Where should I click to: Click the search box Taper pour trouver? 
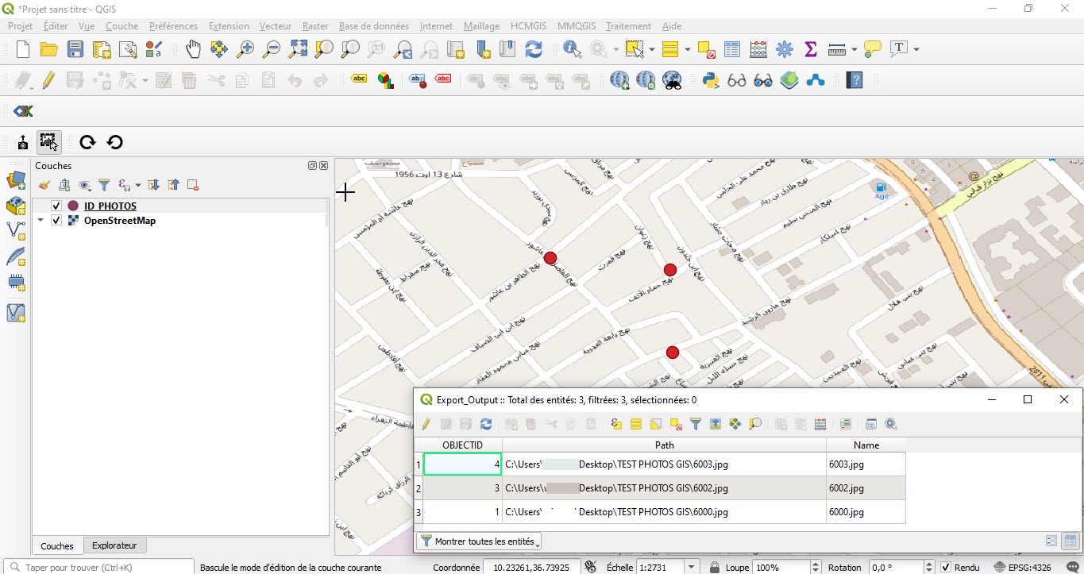click(98, 568)
